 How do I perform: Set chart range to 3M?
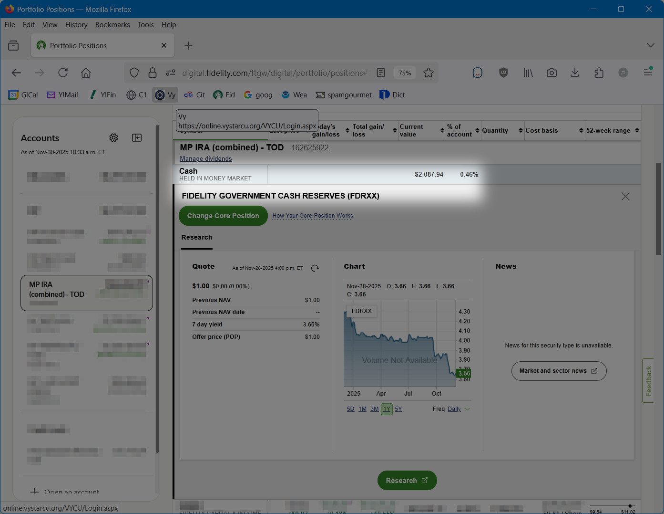(x=375, y=409)
